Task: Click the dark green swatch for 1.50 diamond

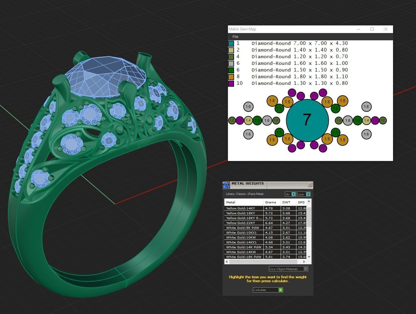Action: (x=231, y=70)
